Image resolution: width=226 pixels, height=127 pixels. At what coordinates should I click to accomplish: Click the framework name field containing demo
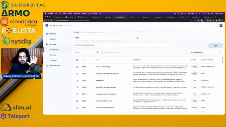pyautogui.click(x=99, y=38)
